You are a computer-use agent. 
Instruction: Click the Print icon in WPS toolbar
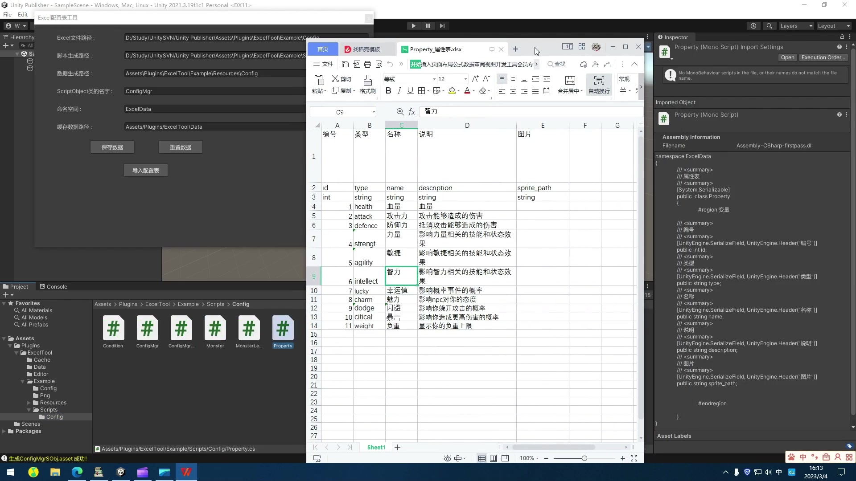(368, 64)
